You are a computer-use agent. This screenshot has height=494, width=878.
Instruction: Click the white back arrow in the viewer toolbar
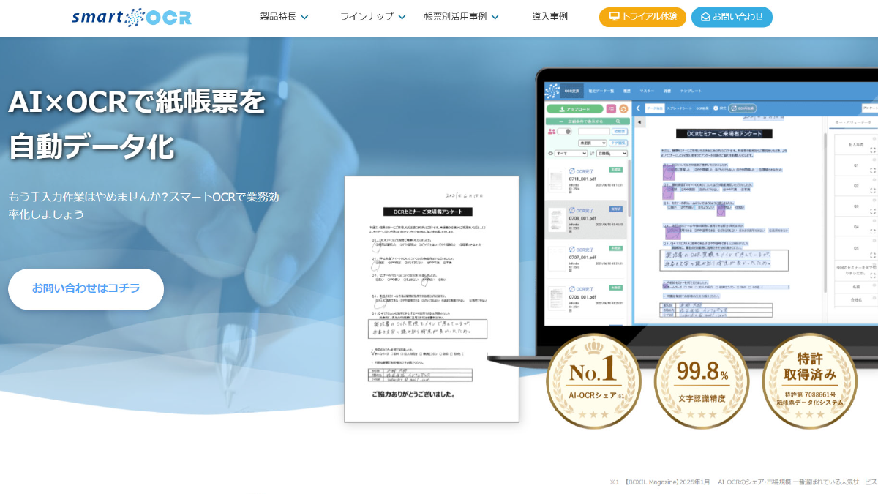pyautogui.click(x=637, y=108)
